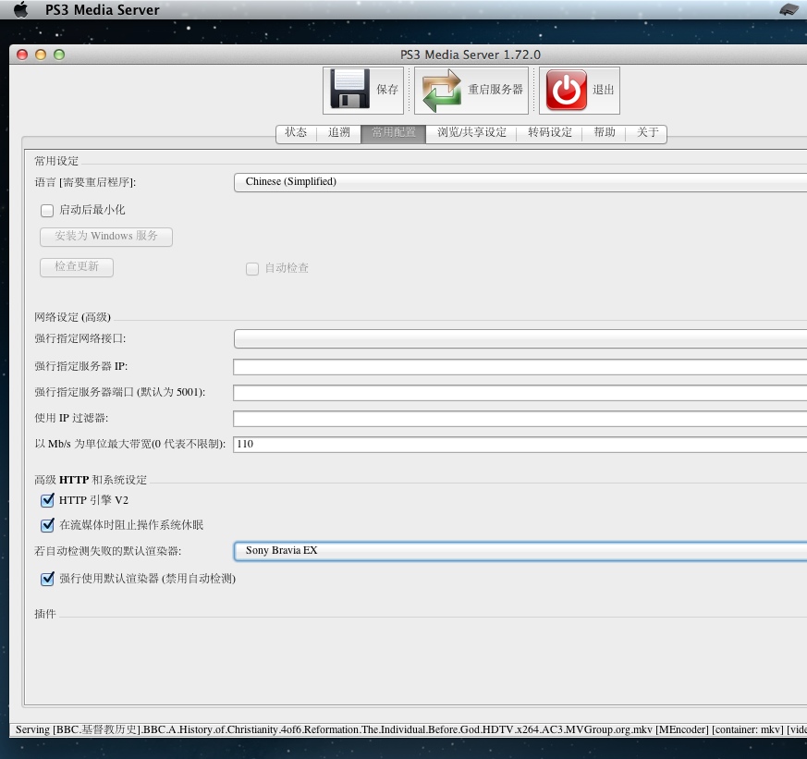Uncheck 强行使用默认渲染器 checkbox
The height and width of the screenshot is (759, 807).
click(x=47, y=579)
